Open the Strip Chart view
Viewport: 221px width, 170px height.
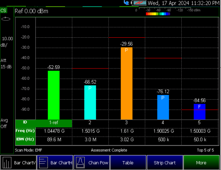(x=165, y=163)
